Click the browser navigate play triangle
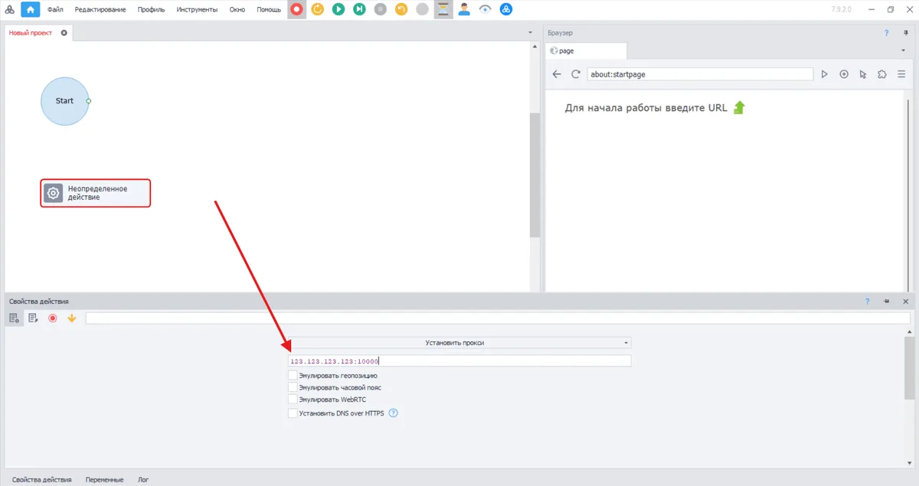This screenshot has width=919, height=486. 825,74
